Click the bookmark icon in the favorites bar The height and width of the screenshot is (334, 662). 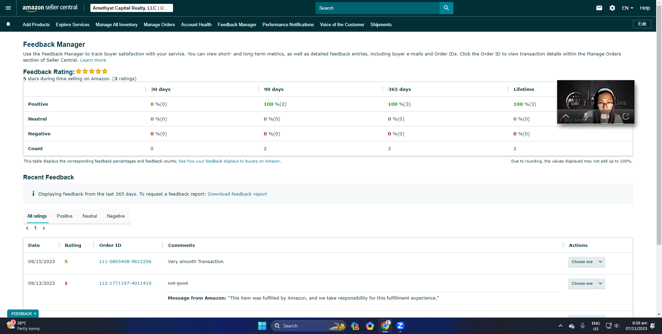pyautogui.click(x=8, y=24)
